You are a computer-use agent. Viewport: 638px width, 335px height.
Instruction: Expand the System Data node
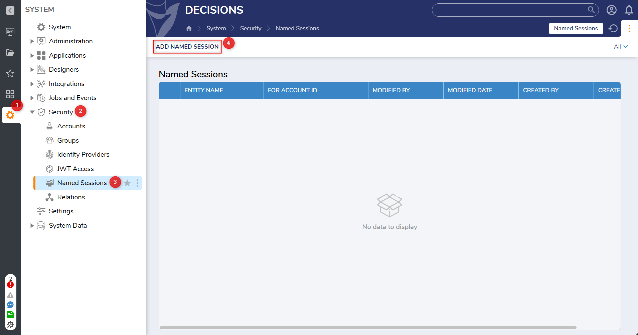click(x=32, y=226)
